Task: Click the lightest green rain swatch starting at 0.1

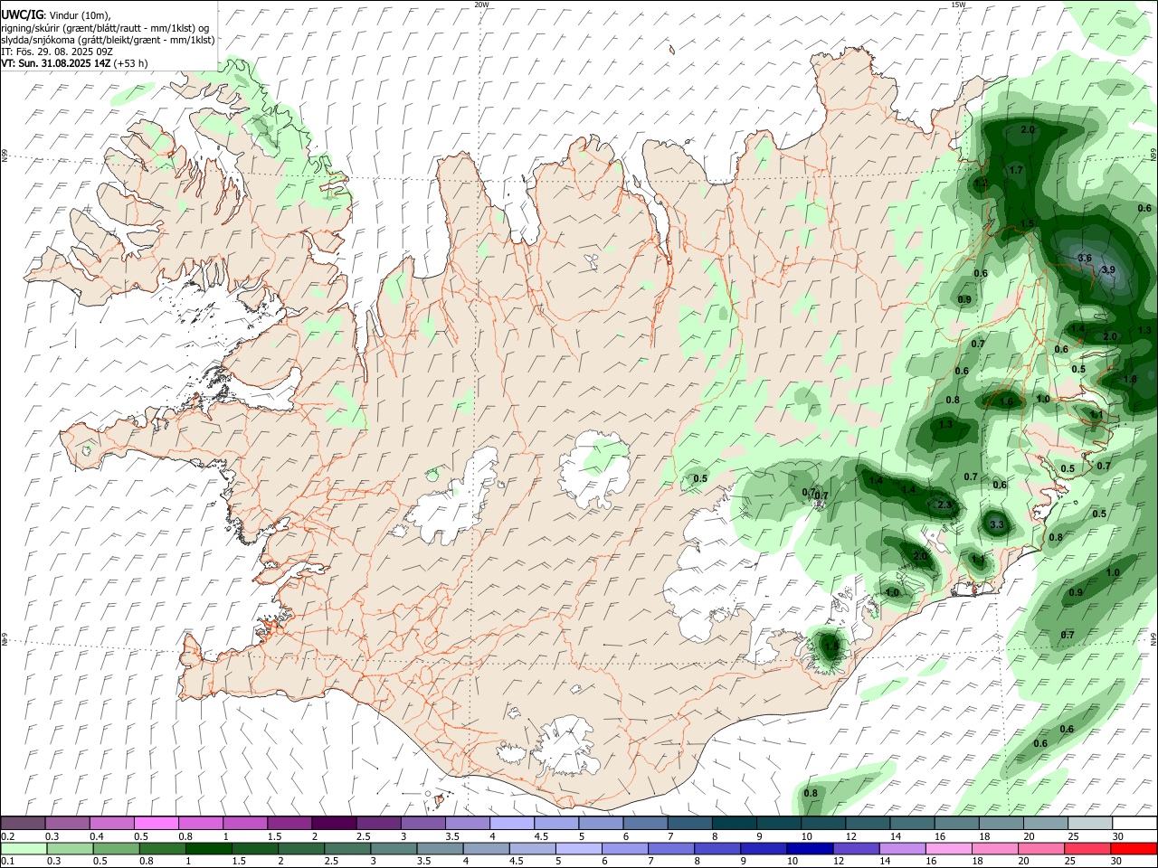Action: 24,848
